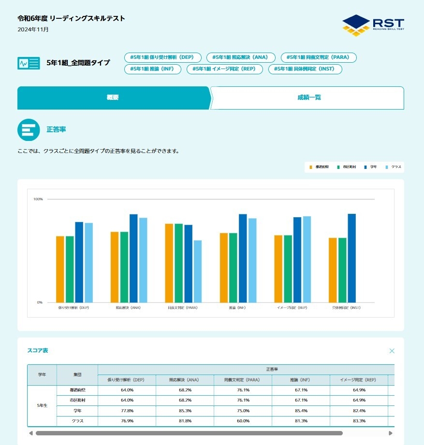This screenshot has width=424, height=445.
Task: Click the left arrow of the table scrollbar
Action: coord(31,433)
